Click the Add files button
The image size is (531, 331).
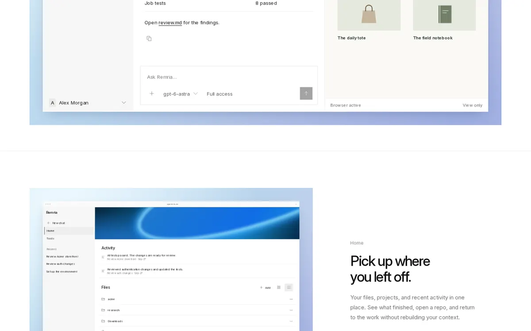click(265, 287)
